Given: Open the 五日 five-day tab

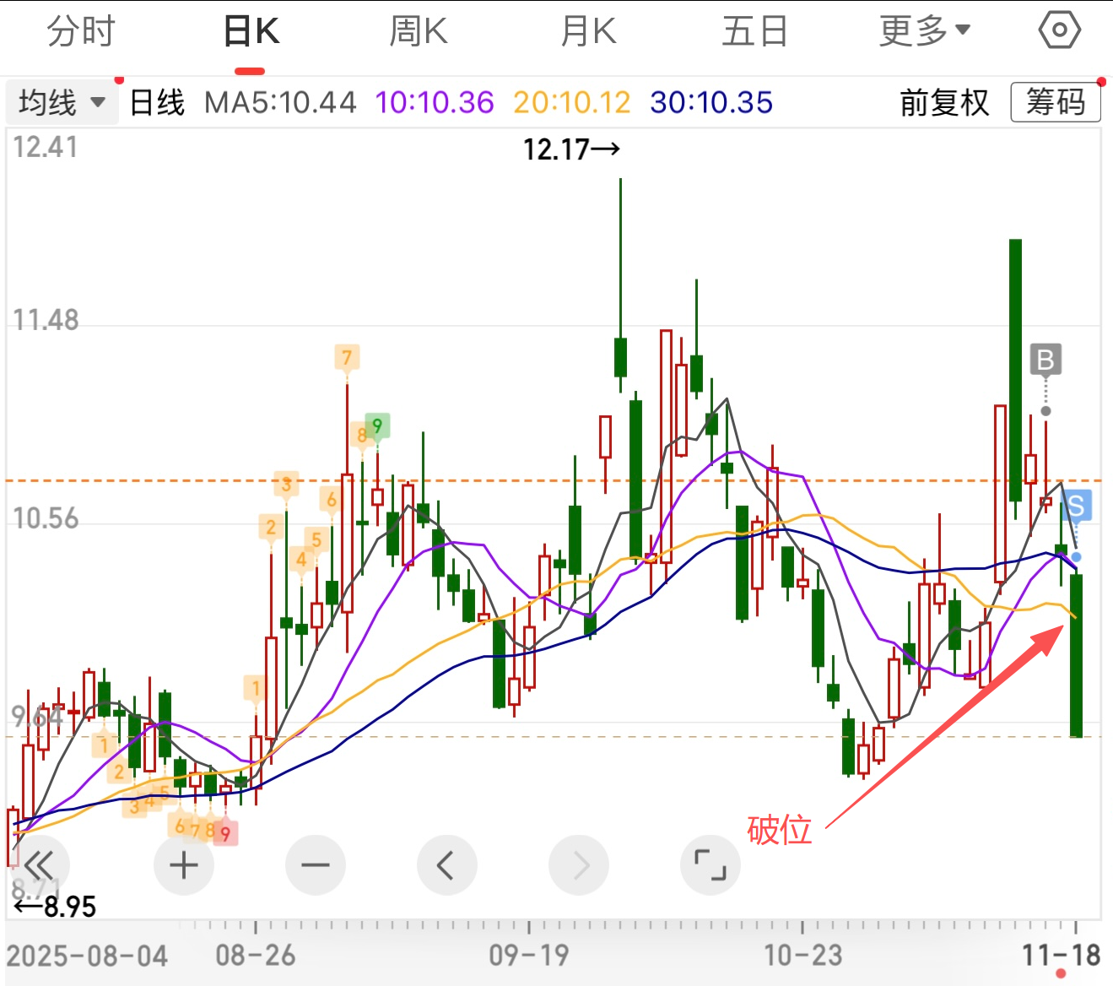Looking at the screenshot, I should [x=754, y=32].
